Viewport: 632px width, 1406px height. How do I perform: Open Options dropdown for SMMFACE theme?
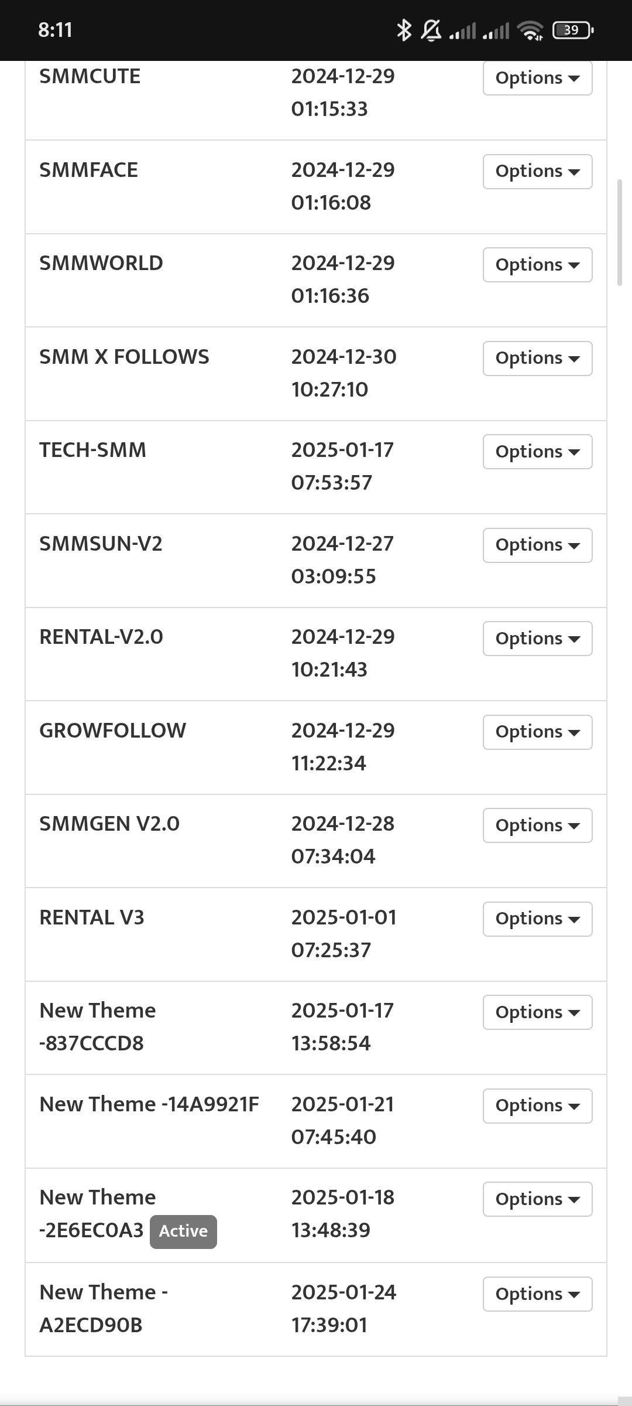pos(537,172)
